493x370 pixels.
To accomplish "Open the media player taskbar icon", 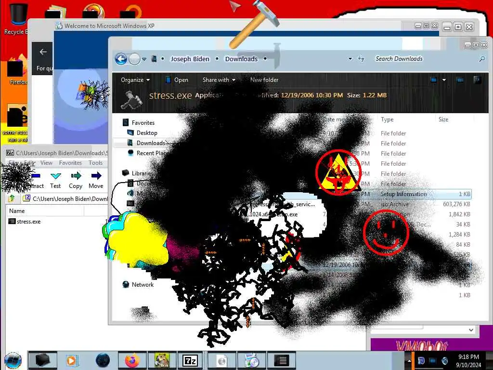I will point(71,360).
